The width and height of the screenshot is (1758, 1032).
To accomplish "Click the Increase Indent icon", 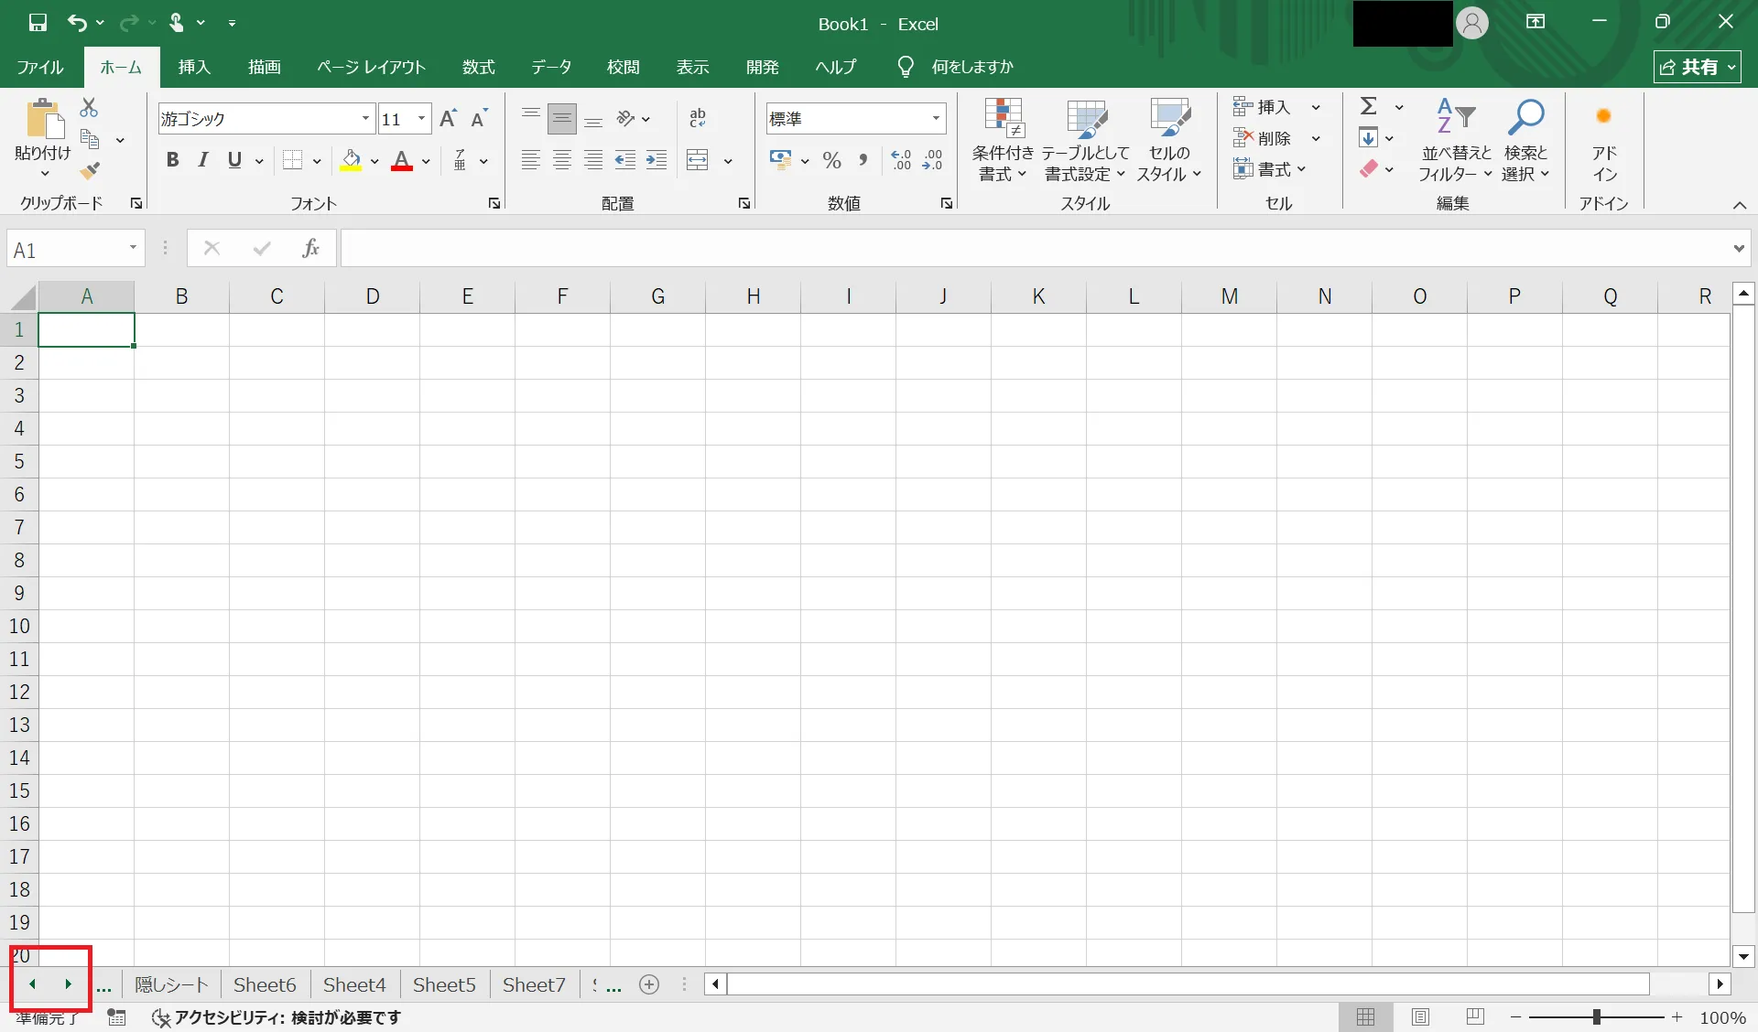I will 657,161.
